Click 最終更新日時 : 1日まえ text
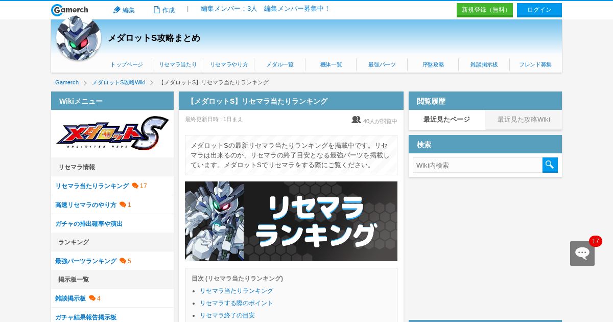The image size is (613, 322). 214,119
